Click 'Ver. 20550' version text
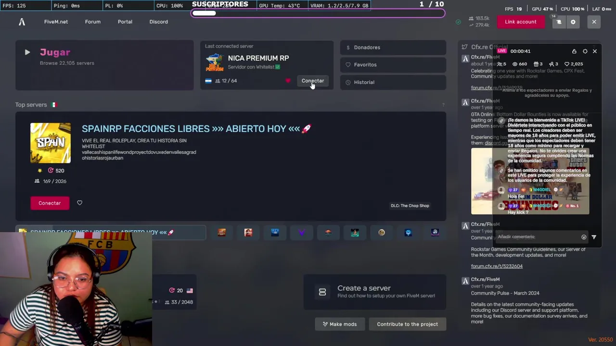Screen dimensions: 616x346 [x=601, y=340]
